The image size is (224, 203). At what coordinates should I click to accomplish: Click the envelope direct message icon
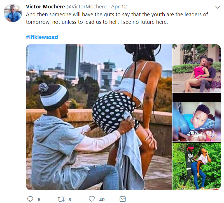click(x=122, y=199)
